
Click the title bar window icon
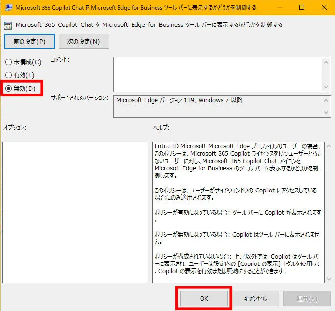8,8
